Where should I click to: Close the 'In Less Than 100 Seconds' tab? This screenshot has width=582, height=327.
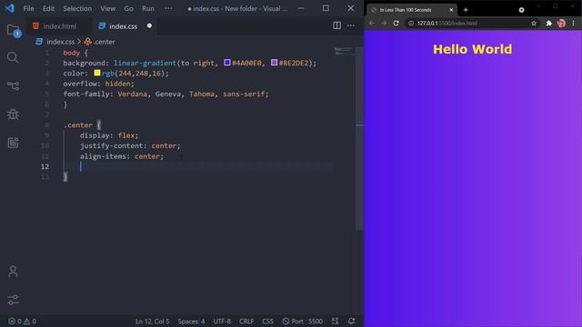[x=451, y=10]
